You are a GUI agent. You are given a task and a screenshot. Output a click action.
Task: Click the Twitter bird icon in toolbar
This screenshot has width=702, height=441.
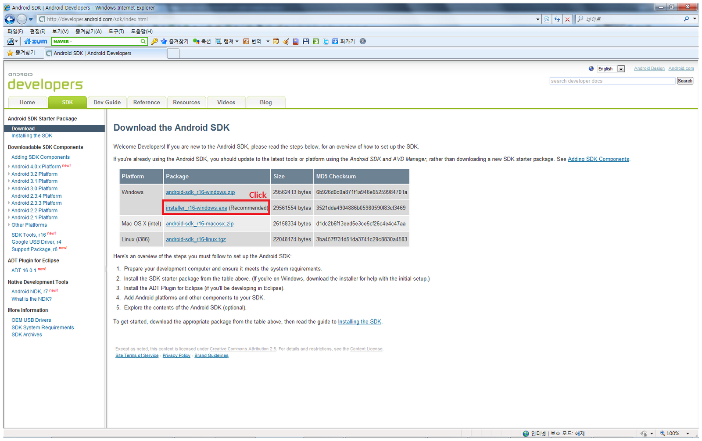326,41
